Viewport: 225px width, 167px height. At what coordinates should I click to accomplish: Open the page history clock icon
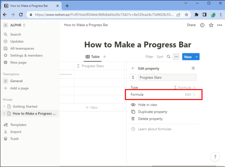(x=202, y=25)
